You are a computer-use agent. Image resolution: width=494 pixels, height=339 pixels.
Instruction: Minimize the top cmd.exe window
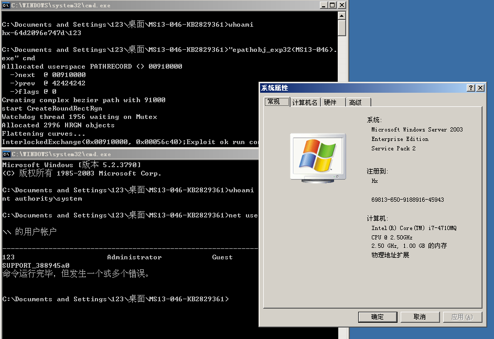pyautogui.click(x=323, y=5)
